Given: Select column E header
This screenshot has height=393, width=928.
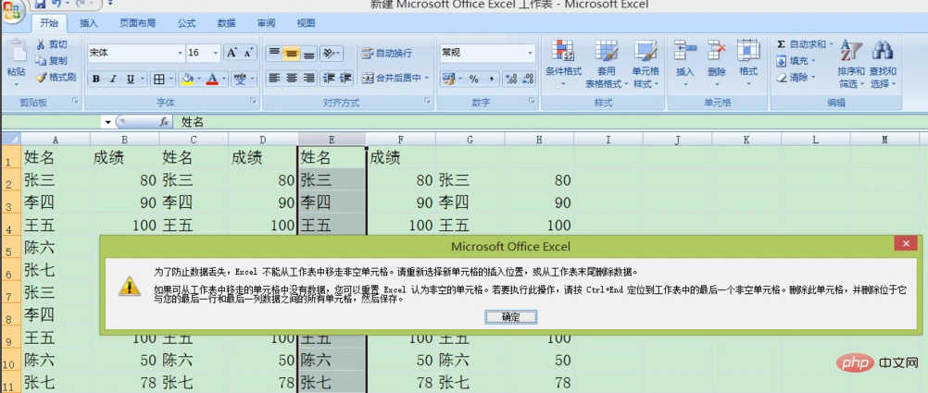Looking at the screenshot, I should (332, 140).
